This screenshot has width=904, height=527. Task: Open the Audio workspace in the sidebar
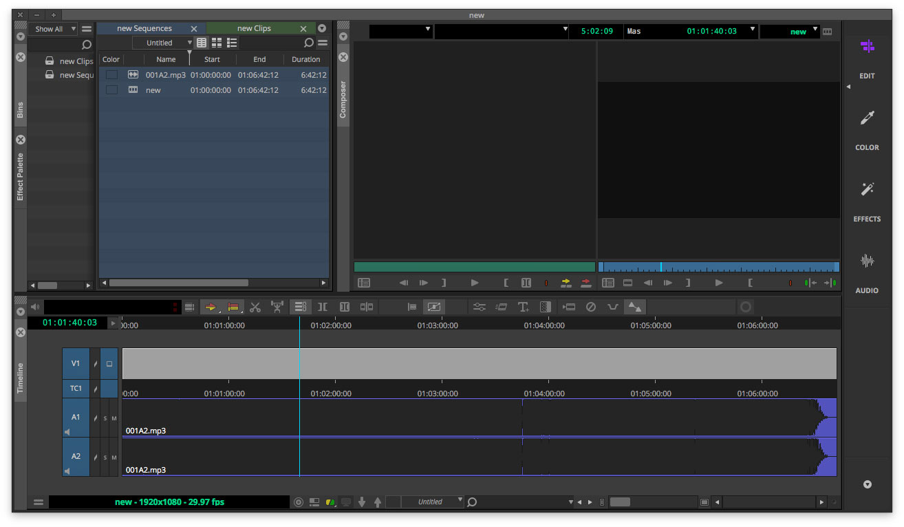click(867, 272)
